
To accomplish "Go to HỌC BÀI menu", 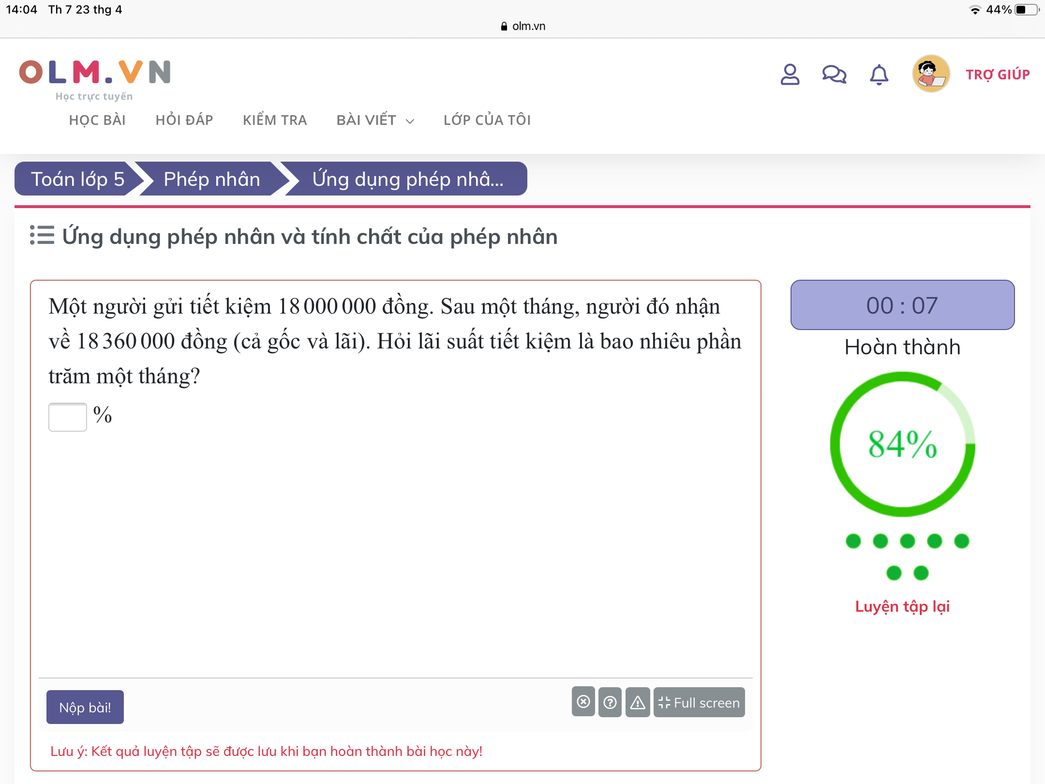I will point(97,120).
